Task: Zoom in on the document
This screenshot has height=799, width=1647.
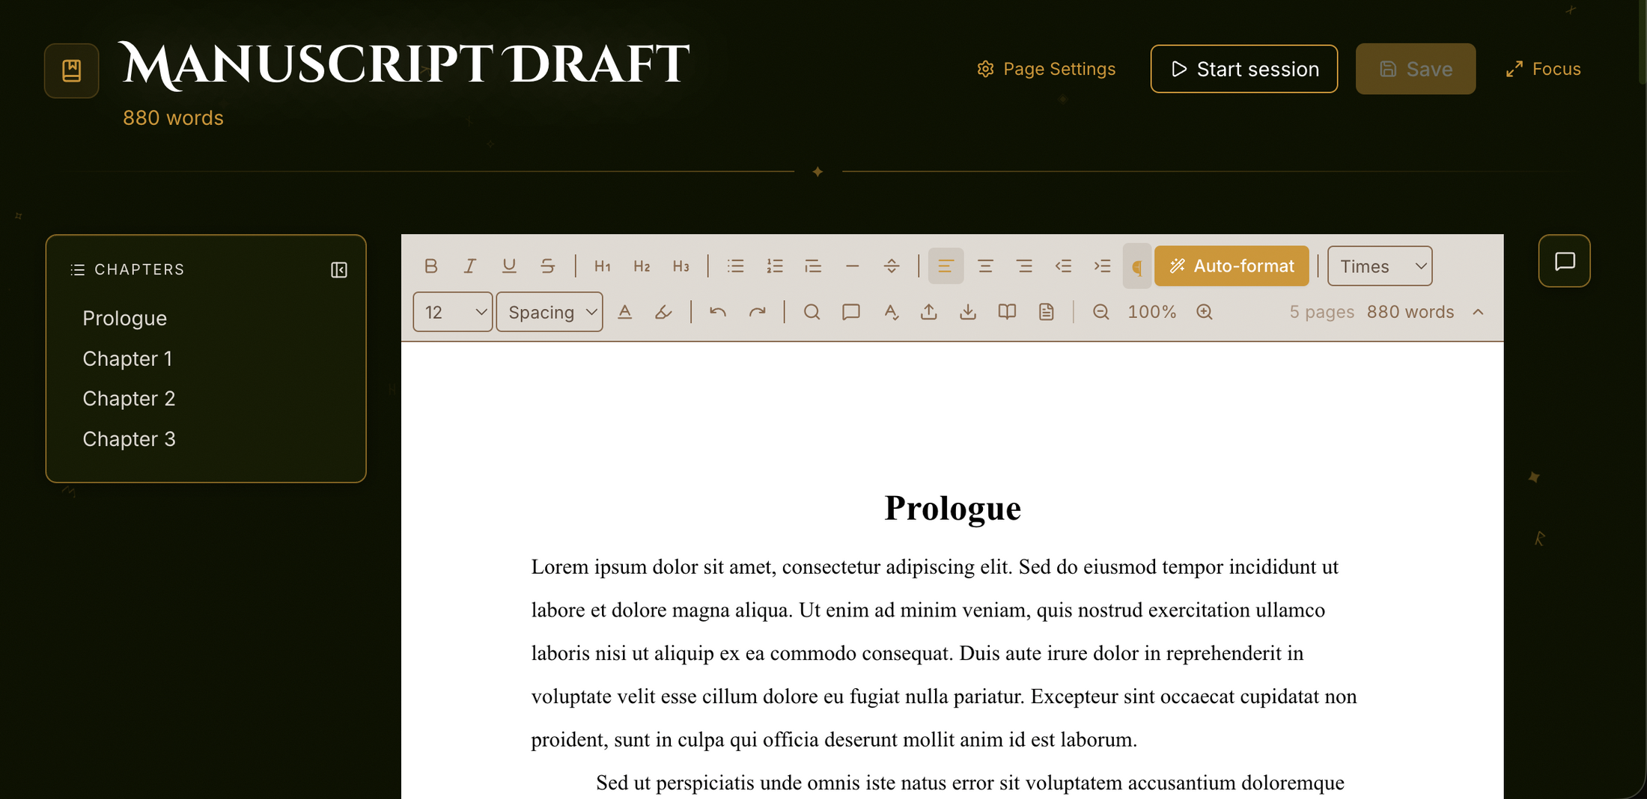Action: coord(1204,312)
